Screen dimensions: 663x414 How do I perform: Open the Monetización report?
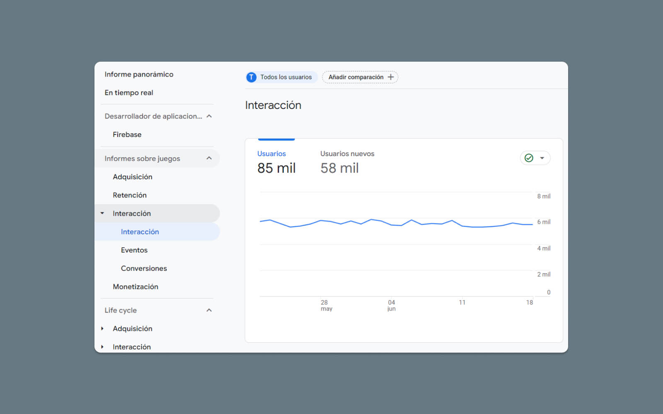136,286
